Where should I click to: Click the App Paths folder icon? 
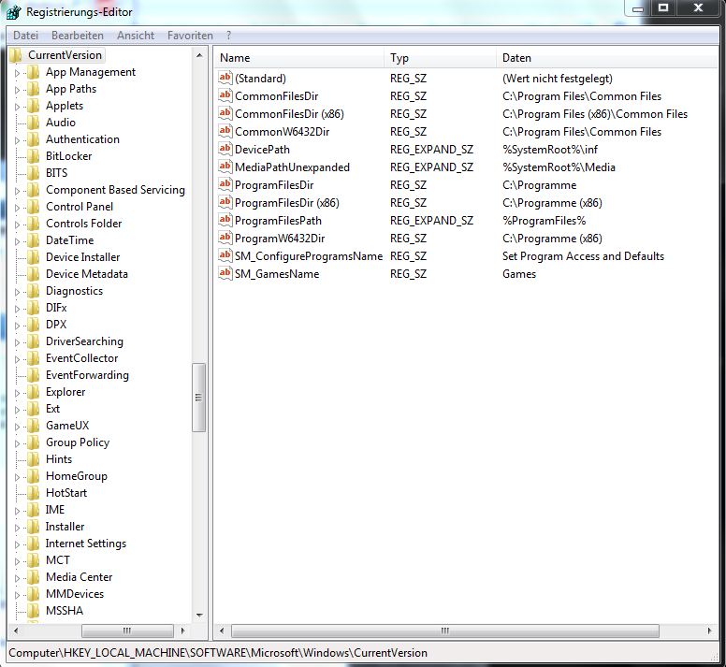34,89
